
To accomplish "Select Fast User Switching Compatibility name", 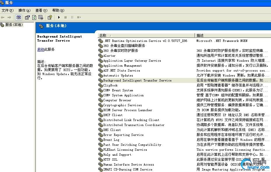I will 132,145.
